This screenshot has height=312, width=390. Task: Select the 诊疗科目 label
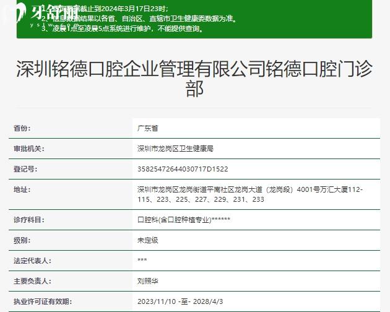pyautogui.click(x=29, y=220)
